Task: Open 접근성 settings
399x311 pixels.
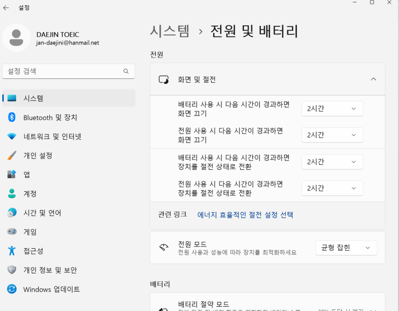Action: pyautogui.click(x=33, y=251)
